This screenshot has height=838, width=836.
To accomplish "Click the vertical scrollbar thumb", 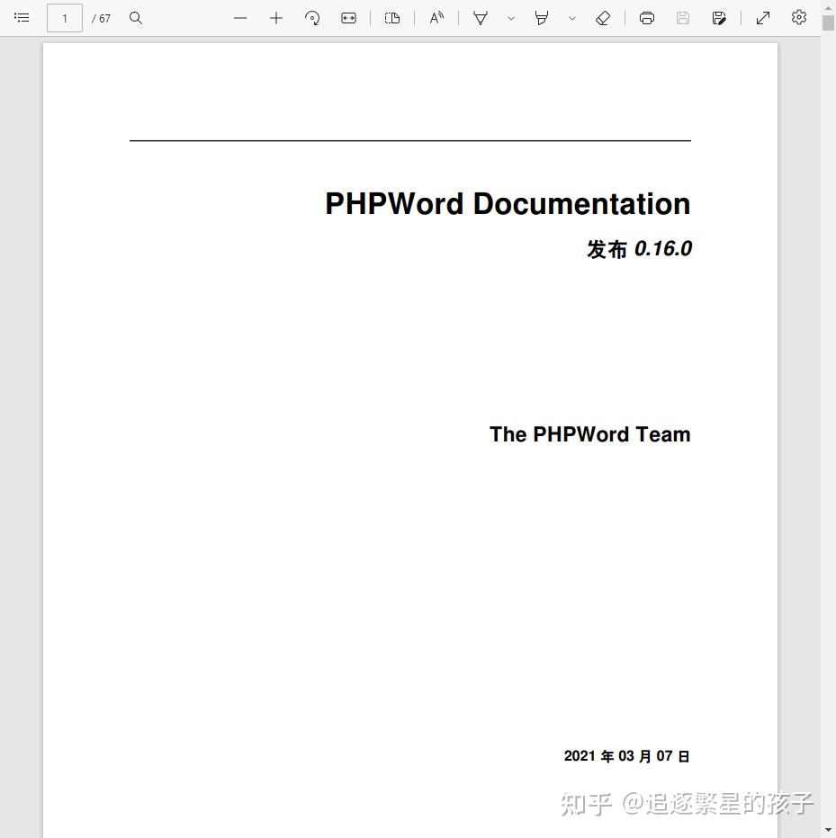I will coord(828,23).
